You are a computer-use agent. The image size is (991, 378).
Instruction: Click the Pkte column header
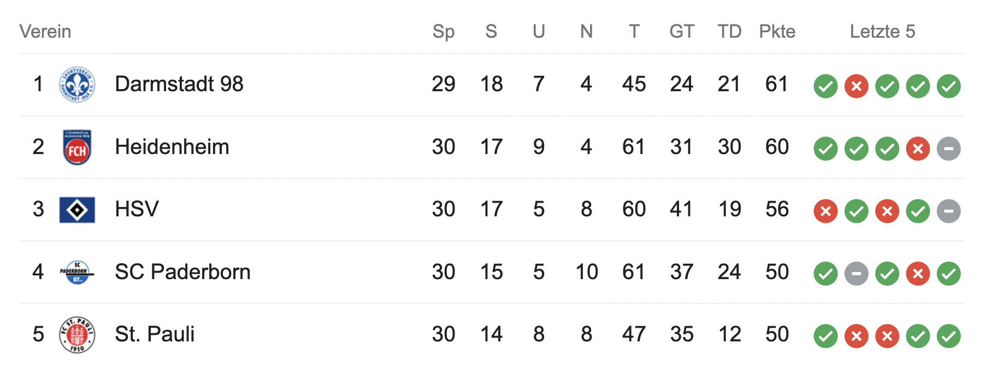pyautogui.click(x=777, y=32)
